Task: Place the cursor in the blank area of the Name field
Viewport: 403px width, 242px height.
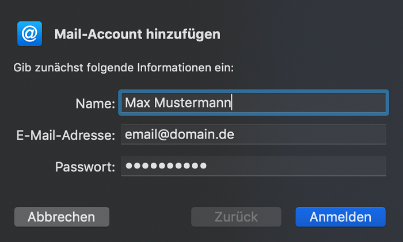Action: pos(309,103)
